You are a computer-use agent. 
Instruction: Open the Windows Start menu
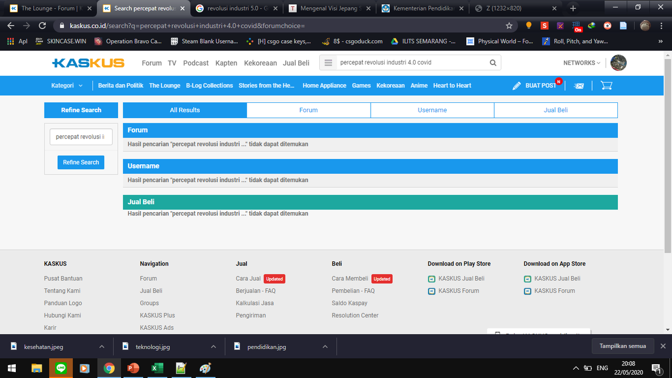[12, 368]
